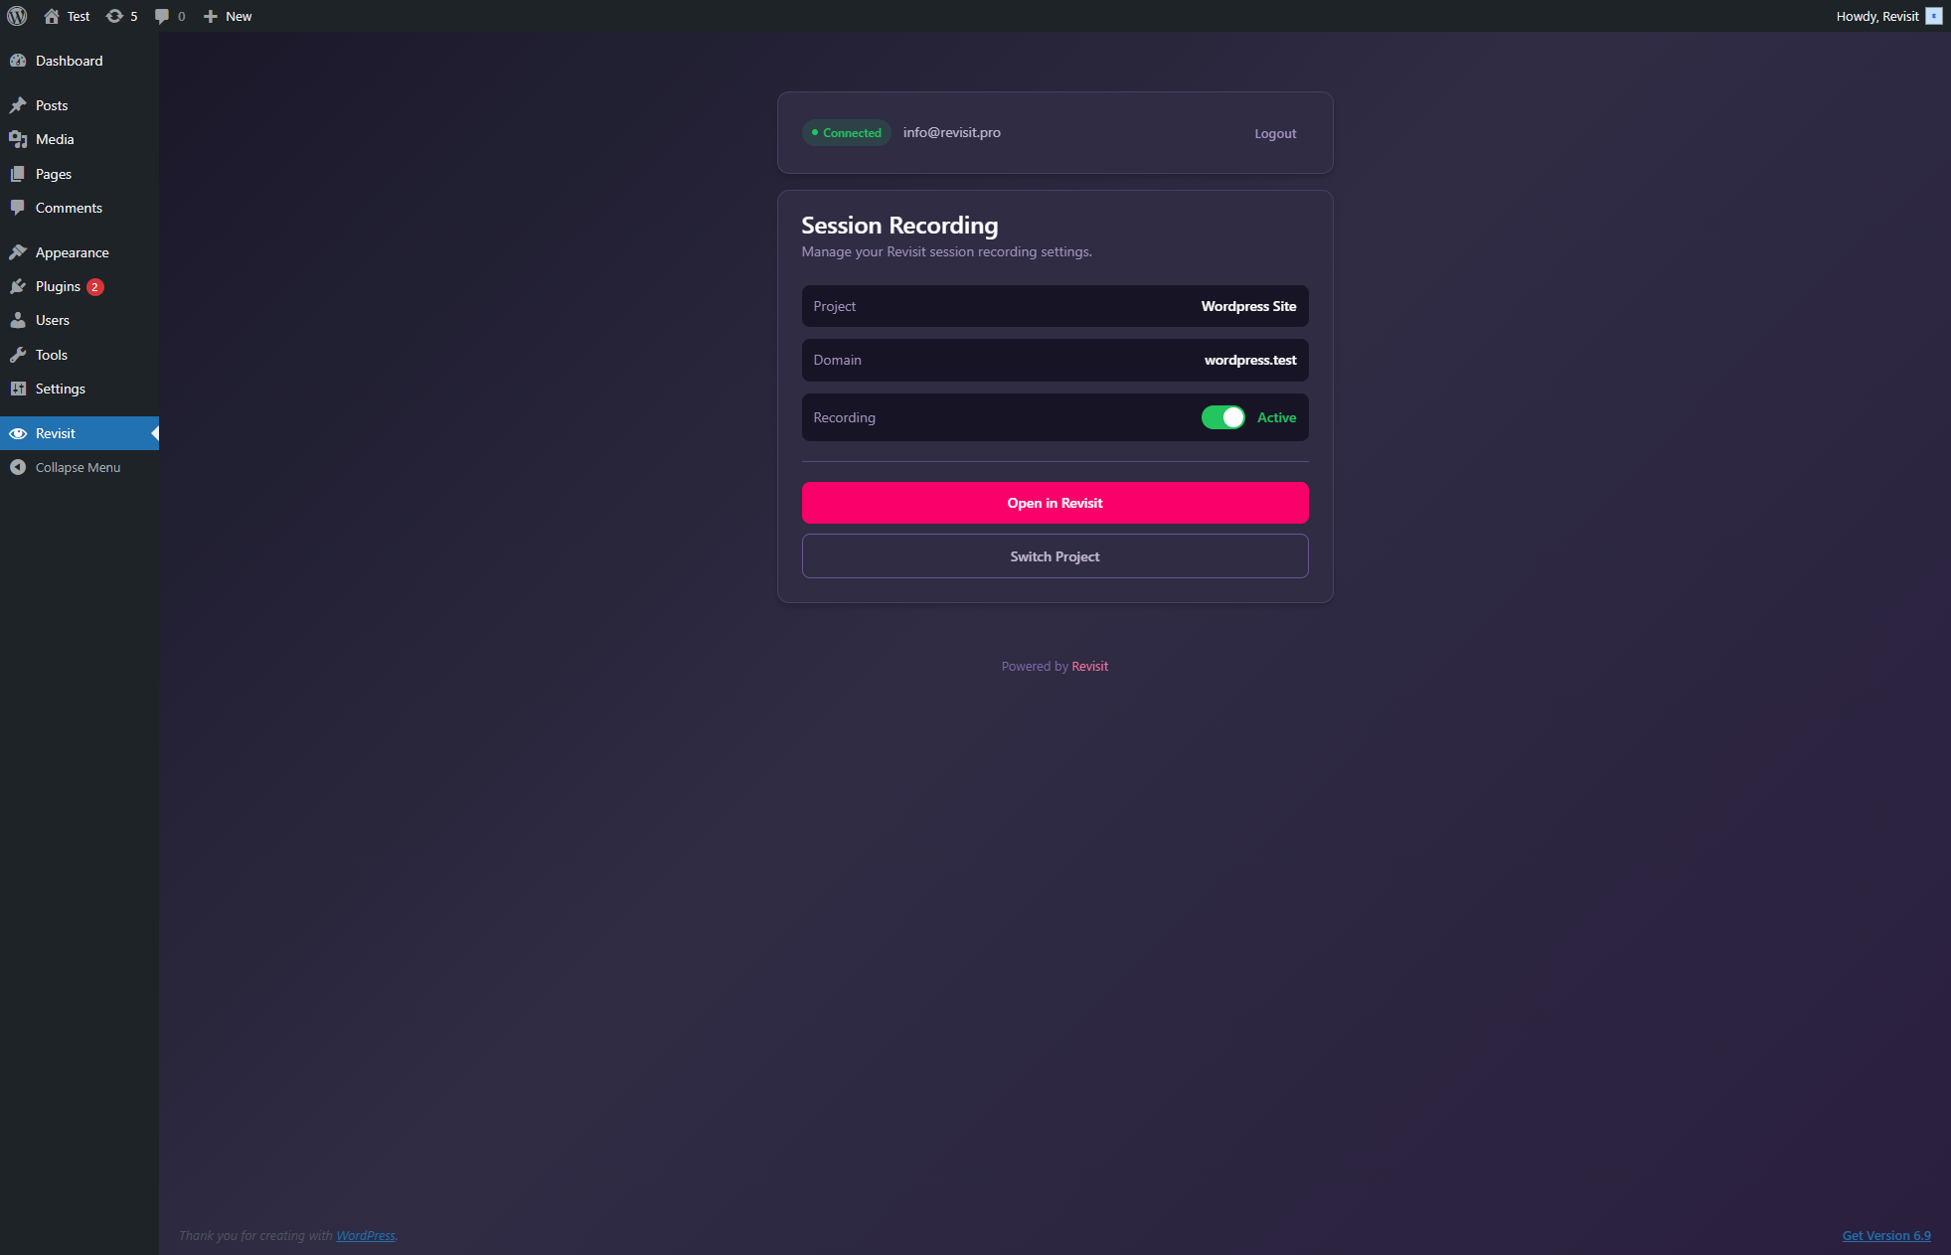
Task: Click the Media icon in sidebar
Action: pyautogui.click(x=19, y=139)
